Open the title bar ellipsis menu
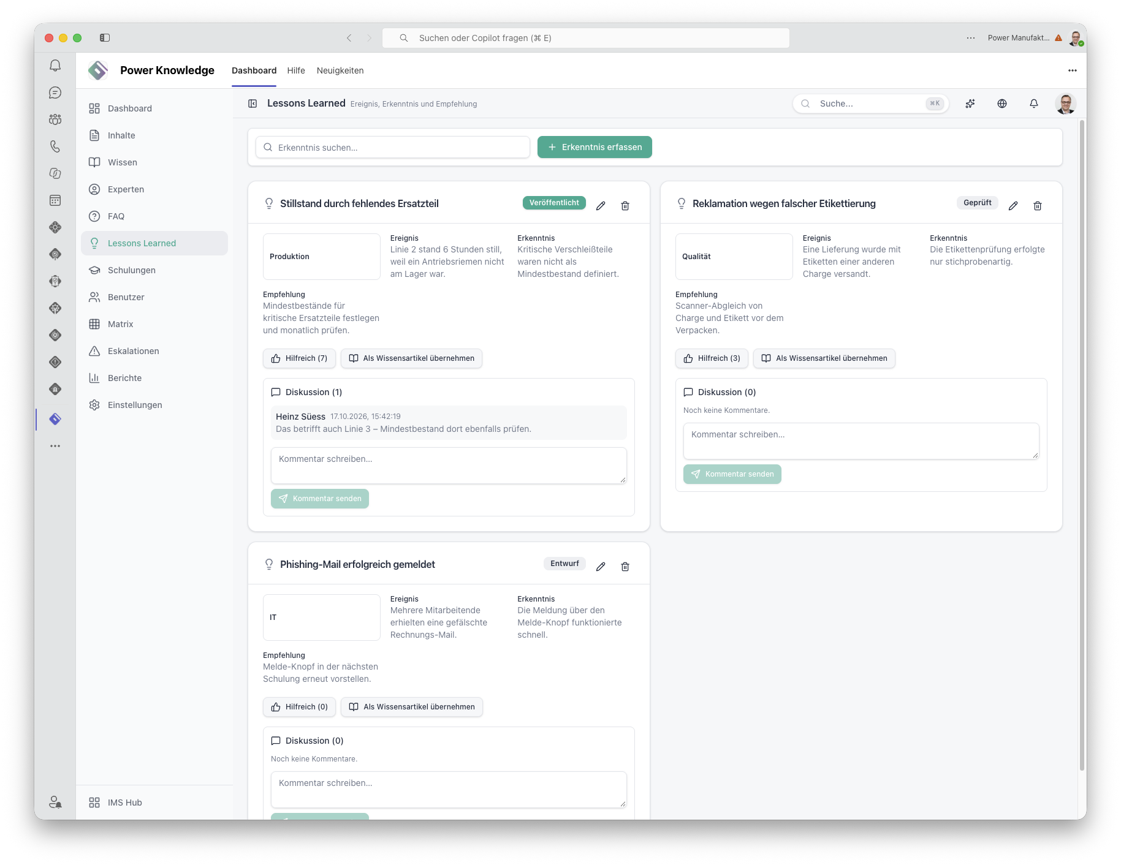 [x=971, y=38]
